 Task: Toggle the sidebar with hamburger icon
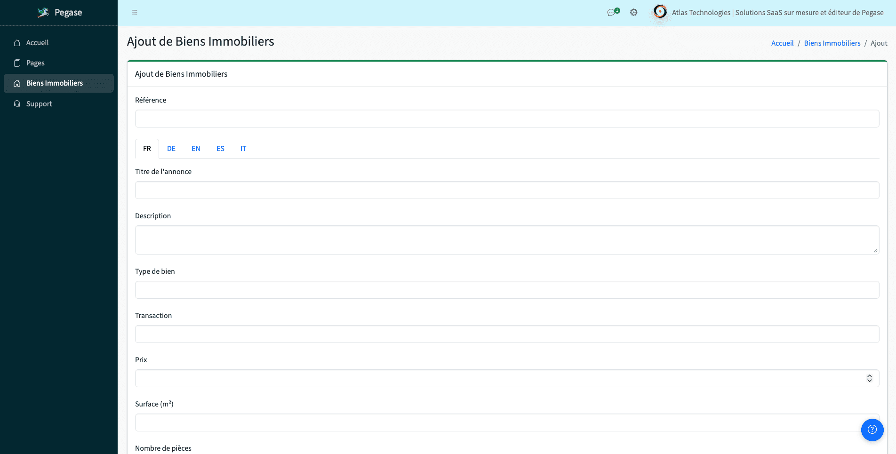pos(135,13)
